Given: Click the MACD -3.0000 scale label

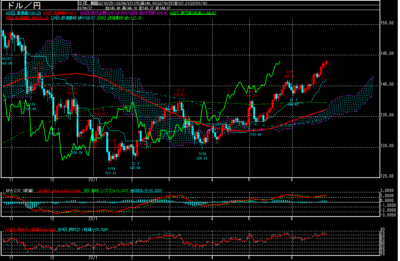Looking at the screenshot, I should pyautogui.click(x=388, y=215).
